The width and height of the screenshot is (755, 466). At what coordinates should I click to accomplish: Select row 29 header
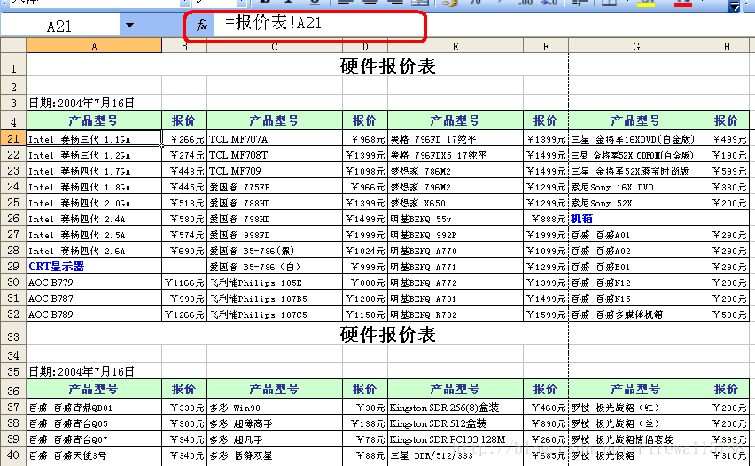coord(13,266)
